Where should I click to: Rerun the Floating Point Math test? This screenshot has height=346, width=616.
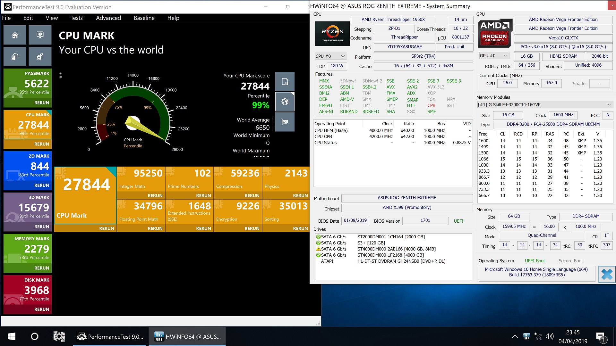(155, 228)
